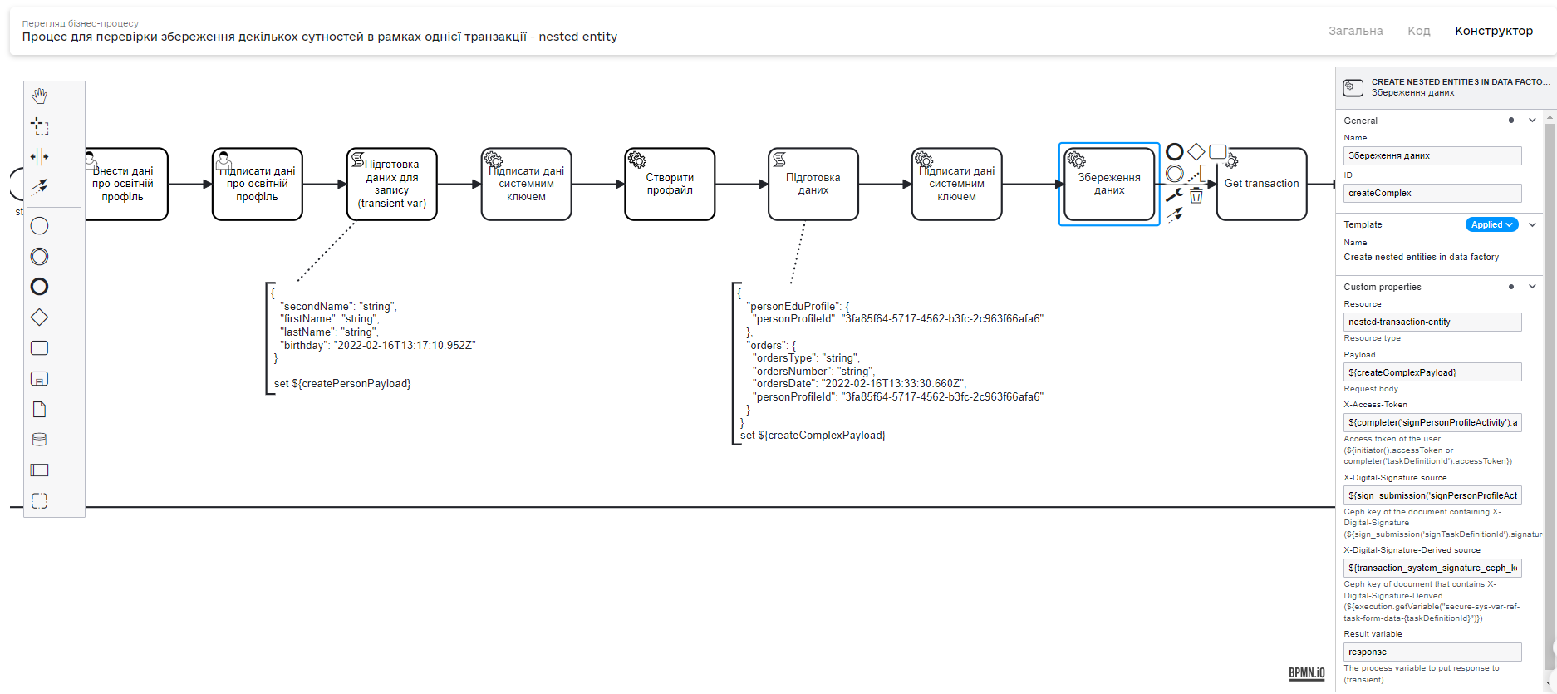Focus the Payload field ${createComplexPayload}
This screenshot has height=694, width=1557.
point(1432,372)
